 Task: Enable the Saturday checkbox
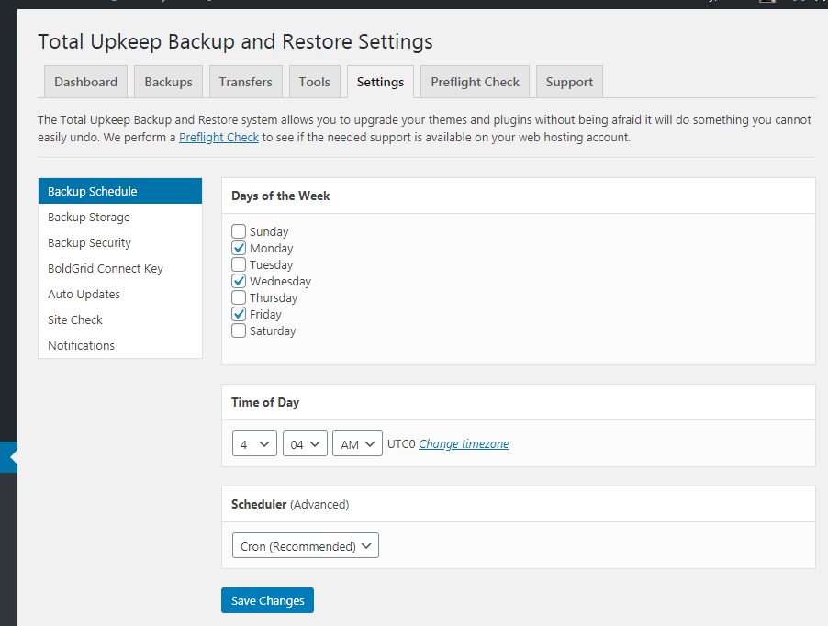coord(239,331)
